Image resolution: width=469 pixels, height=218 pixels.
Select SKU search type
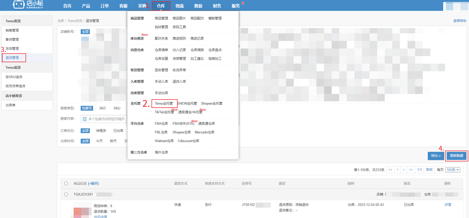pos(117,108)
